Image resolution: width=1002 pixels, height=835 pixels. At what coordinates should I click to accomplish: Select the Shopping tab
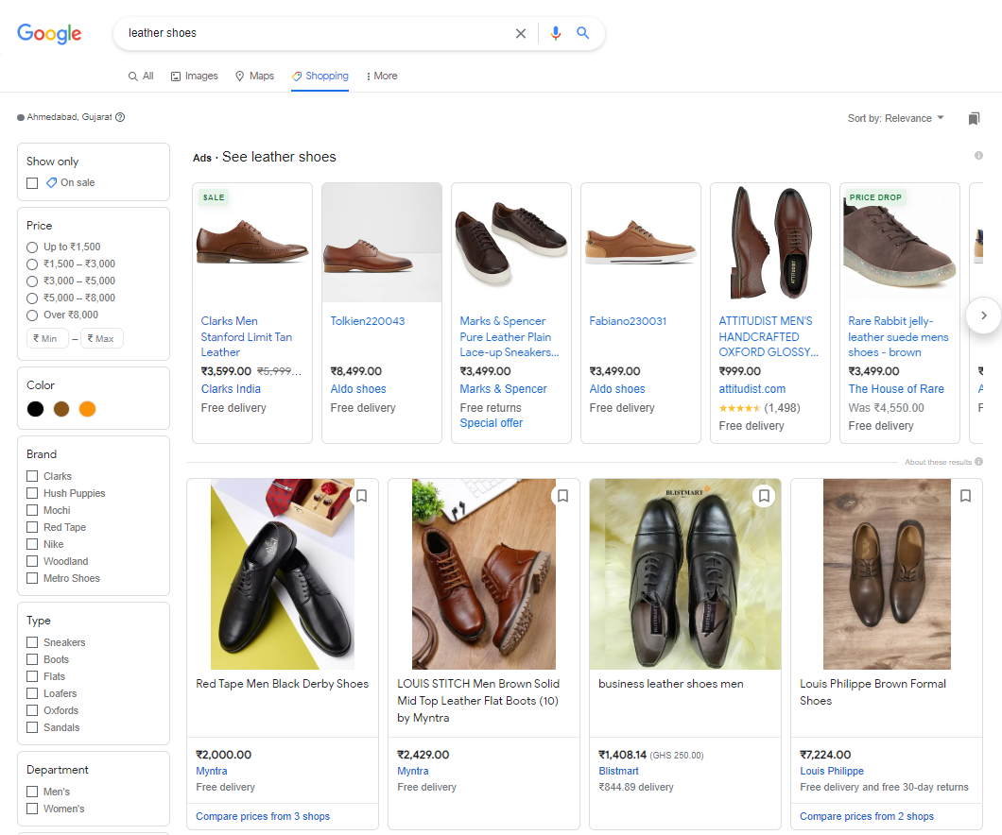(x=320, y=76)
